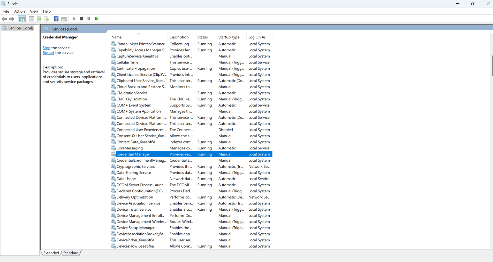
Task: Select the Capability Access Manager service row
Action: pyautogui.click(x=191, y=50)
